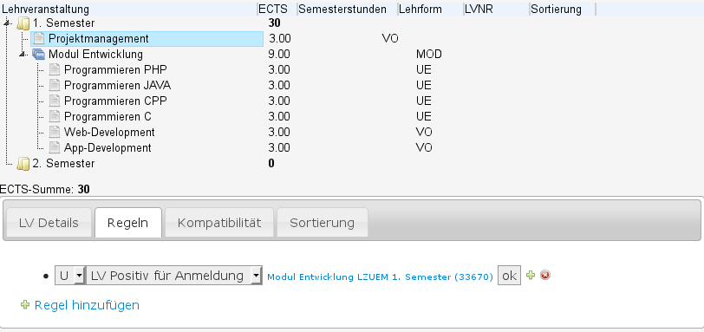Image resolution: width=704 pixels, height=332 pixels.
Task: Open the Sortierung tab
Action: pos(322,223)
